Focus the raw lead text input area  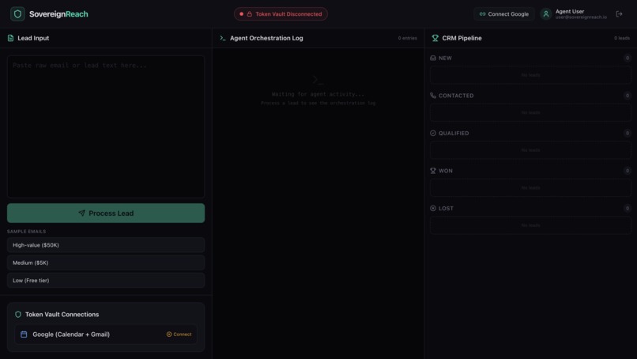[x=106, y=127]
